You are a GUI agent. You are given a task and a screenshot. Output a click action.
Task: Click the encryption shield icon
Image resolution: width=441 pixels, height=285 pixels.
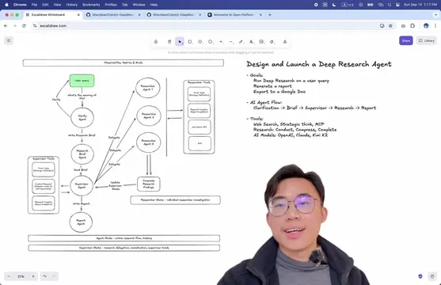[420, 276]
